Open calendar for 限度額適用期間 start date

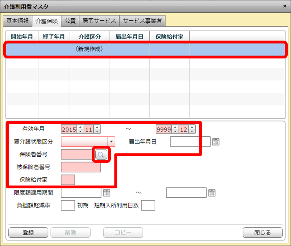(106, 193)
